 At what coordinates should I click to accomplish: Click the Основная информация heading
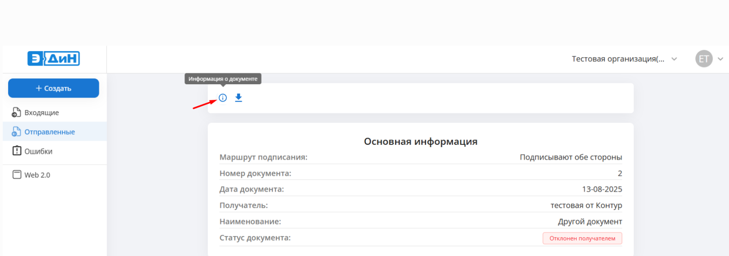420,142
